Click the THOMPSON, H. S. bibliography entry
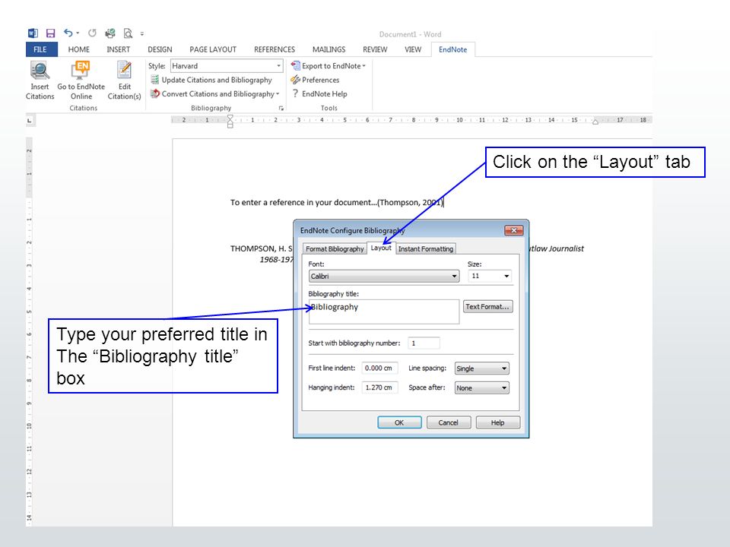730x547 pixels. click(x=261, y=249)
